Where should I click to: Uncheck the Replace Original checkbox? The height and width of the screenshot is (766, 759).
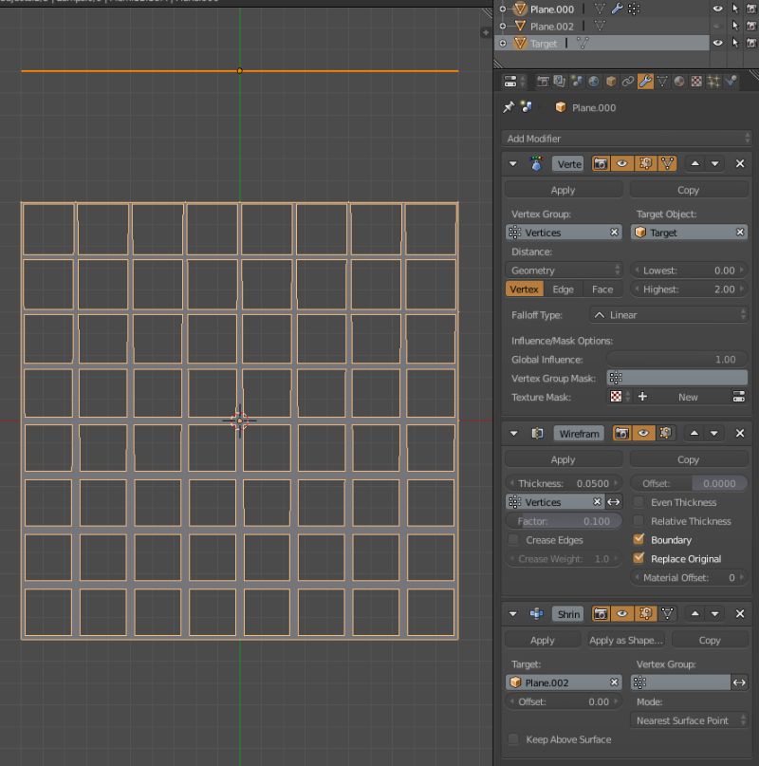[x=639, y=558]
